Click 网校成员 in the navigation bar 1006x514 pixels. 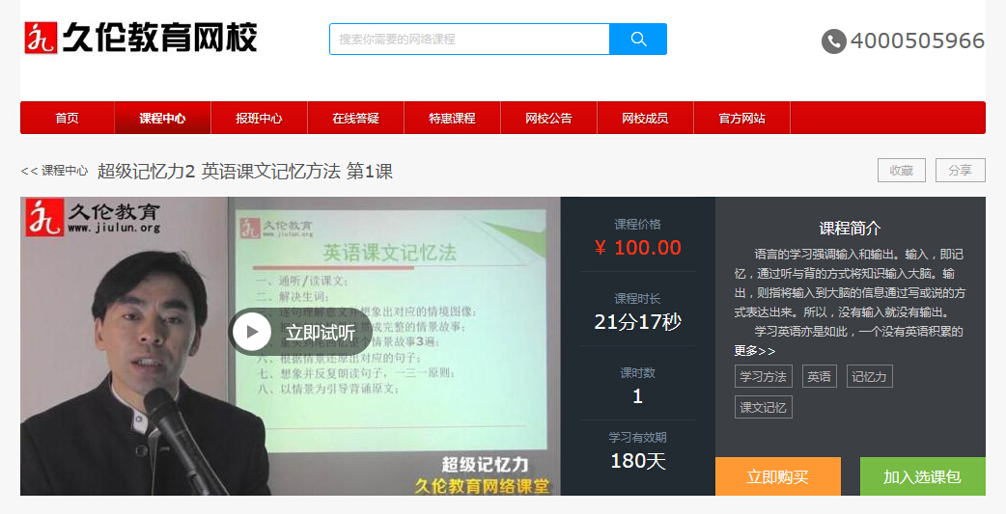pos(645,119)
